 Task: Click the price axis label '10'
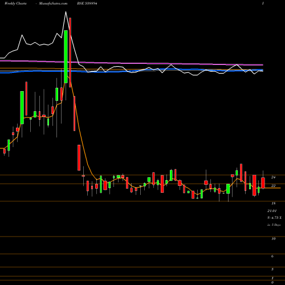[274, 239]
